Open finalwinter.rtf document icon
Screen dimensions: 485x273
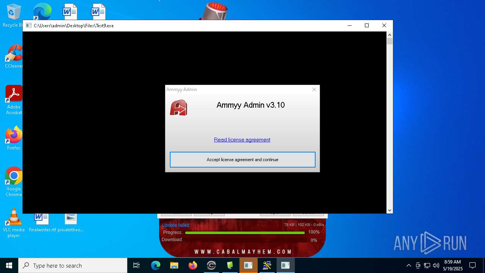click(42, 223)
